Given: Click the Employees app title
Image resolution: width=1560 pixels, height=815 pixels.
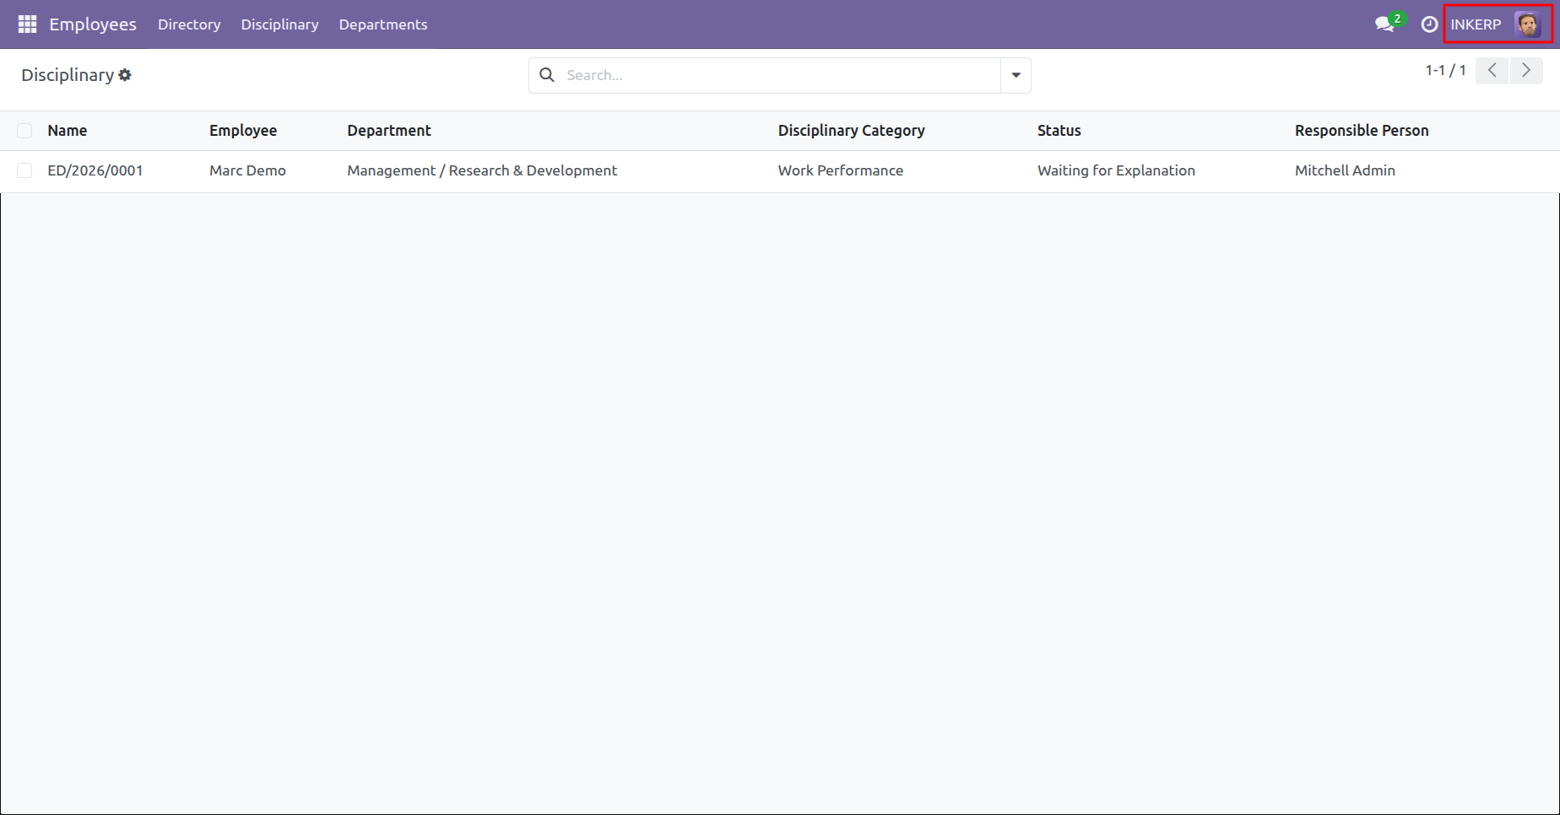Looking at the screenshot, I should [x=93, y=24].
